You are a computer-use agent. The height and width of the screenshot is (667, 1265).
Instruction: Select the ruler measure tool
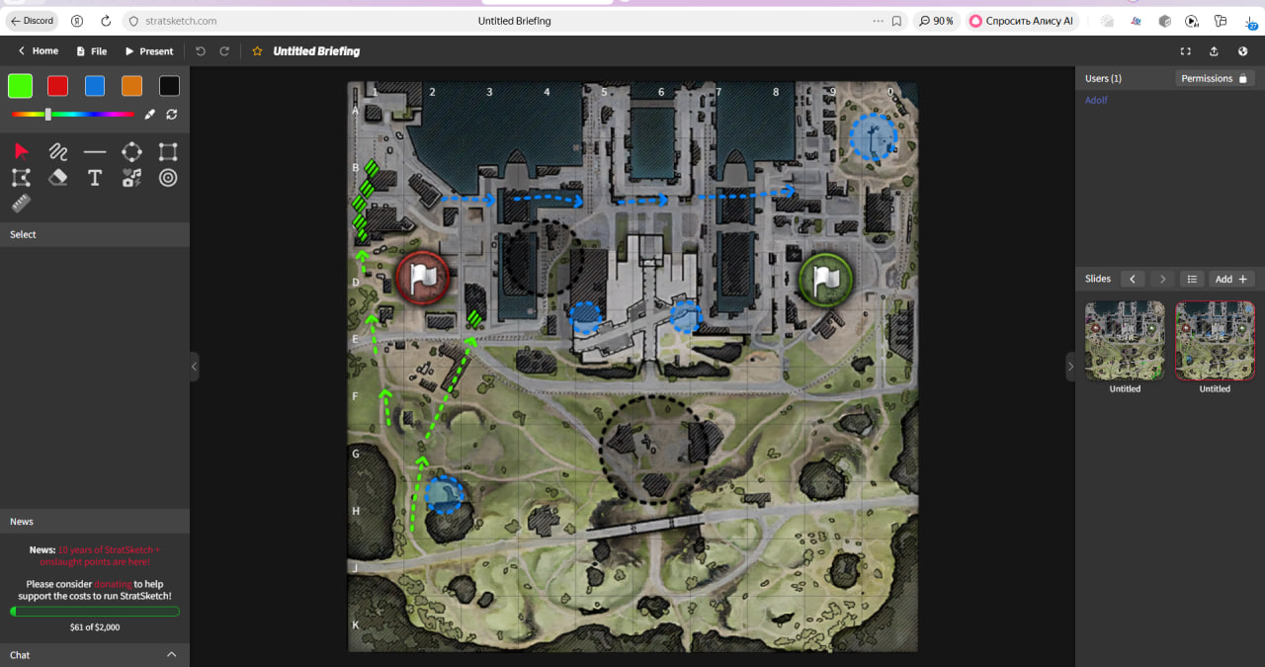pos(21,204)
